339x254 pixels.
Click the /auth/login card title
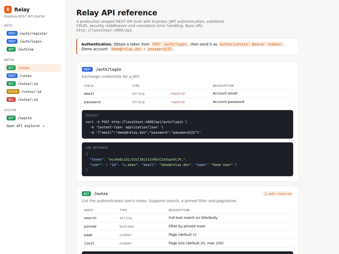click(109, 69)
